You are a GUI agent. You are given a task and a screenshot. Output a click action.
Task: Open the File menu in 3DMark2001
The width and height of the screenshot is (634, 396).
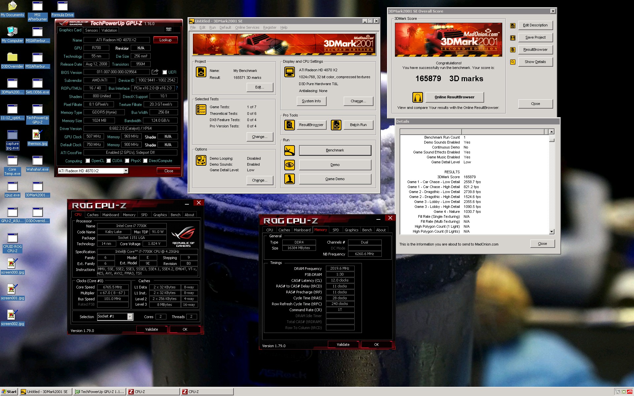click(x=193, y=28)
